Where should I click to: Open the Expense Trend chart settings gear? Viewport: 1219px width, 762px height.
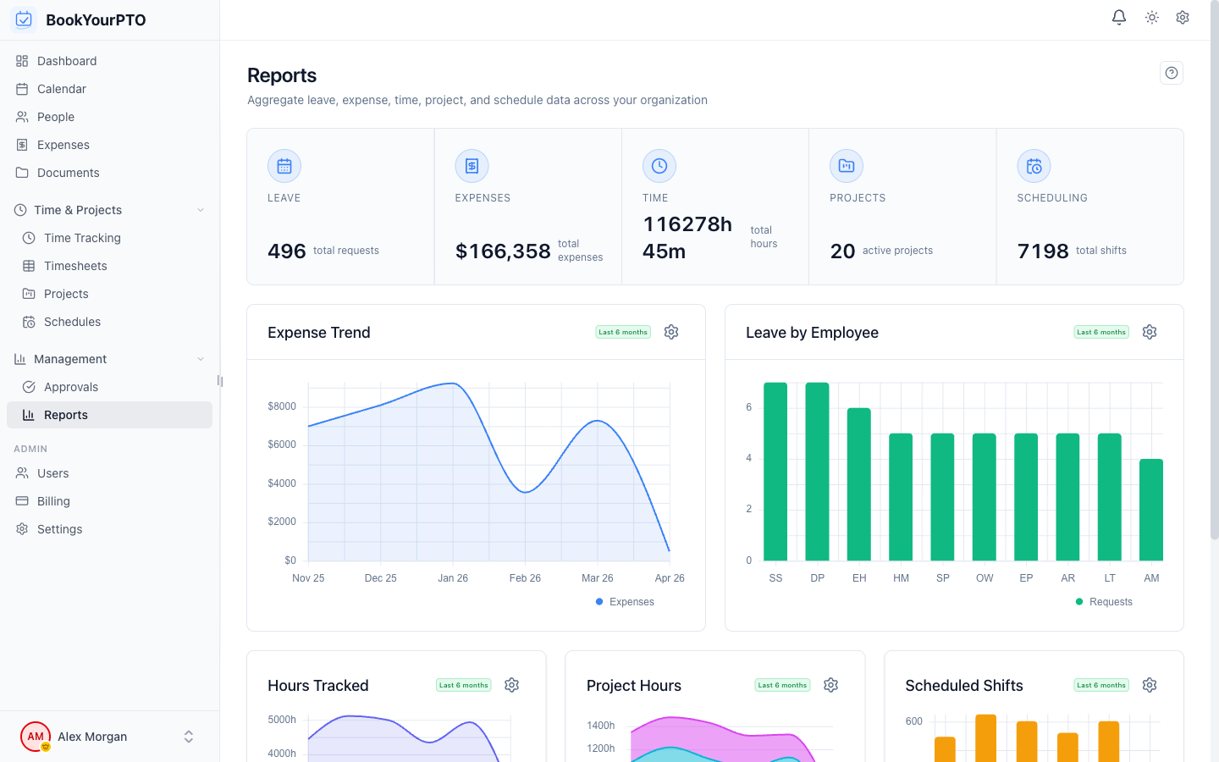[671, 332]
